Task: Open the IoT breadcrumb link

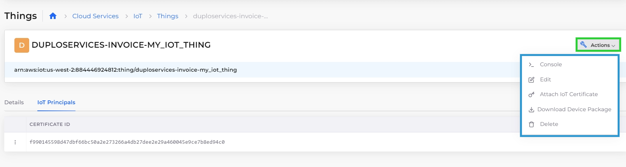Action: coord(138,16)
